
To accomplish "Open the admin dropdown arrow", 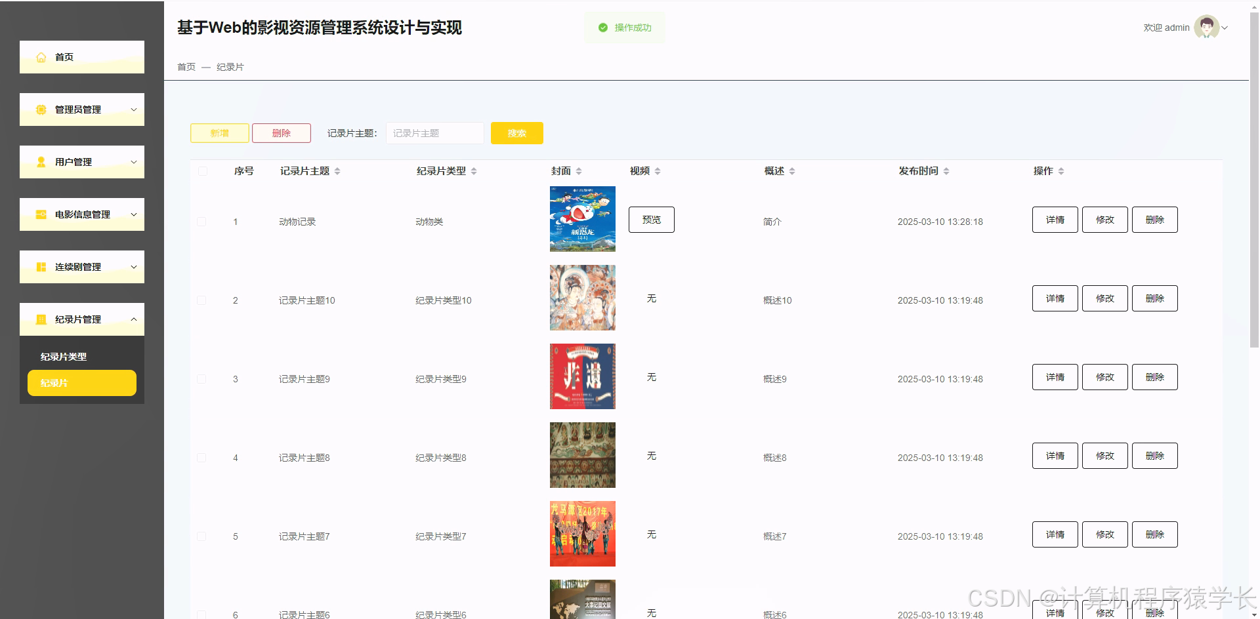I will click(x=1227, y=28).
